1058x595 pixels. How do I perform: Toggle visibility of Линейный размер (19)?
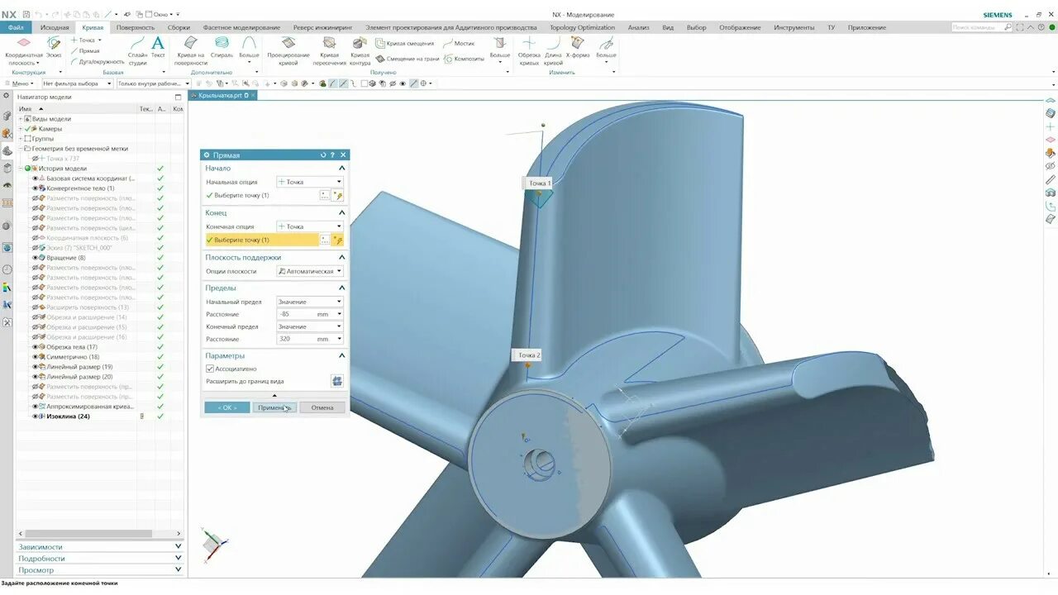(x=36, y=367)
